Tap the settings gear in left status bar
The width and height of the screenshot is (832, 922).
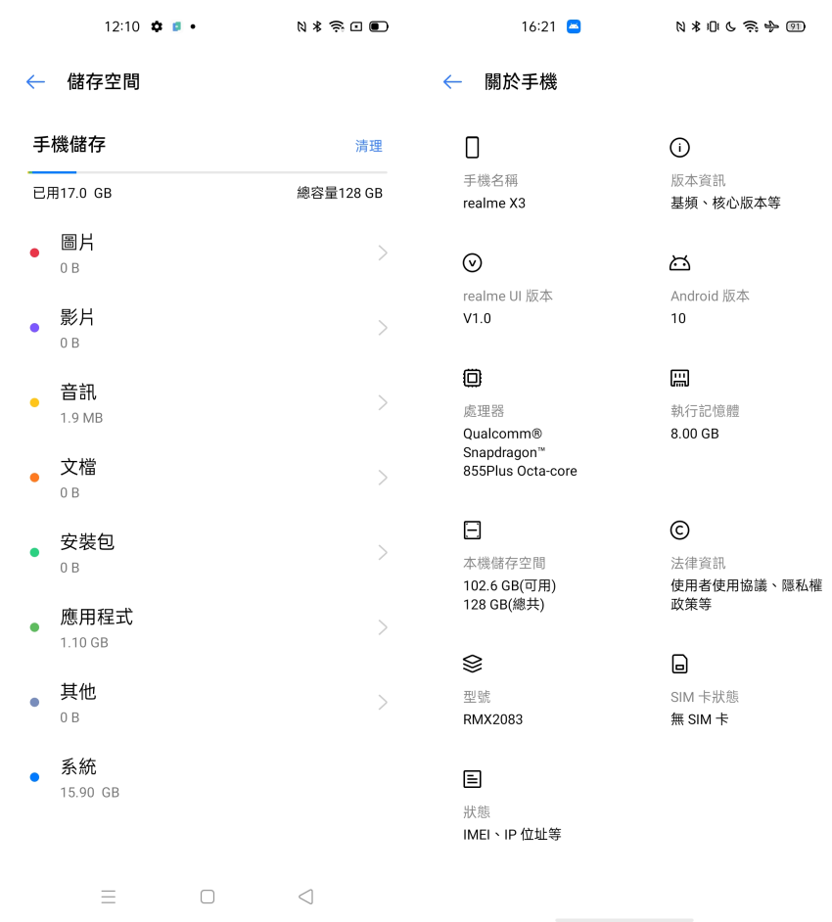(157, 26)
